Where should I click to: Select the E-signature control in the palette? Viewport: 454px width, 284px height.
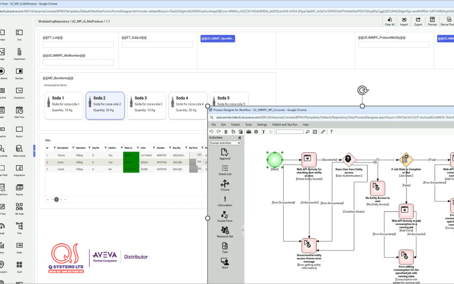(x=19, y=170)
